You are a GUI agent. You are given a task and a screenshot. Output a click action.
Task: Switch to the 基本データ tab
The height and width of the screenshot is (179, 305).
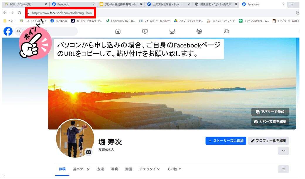click(x=81, y=169)
